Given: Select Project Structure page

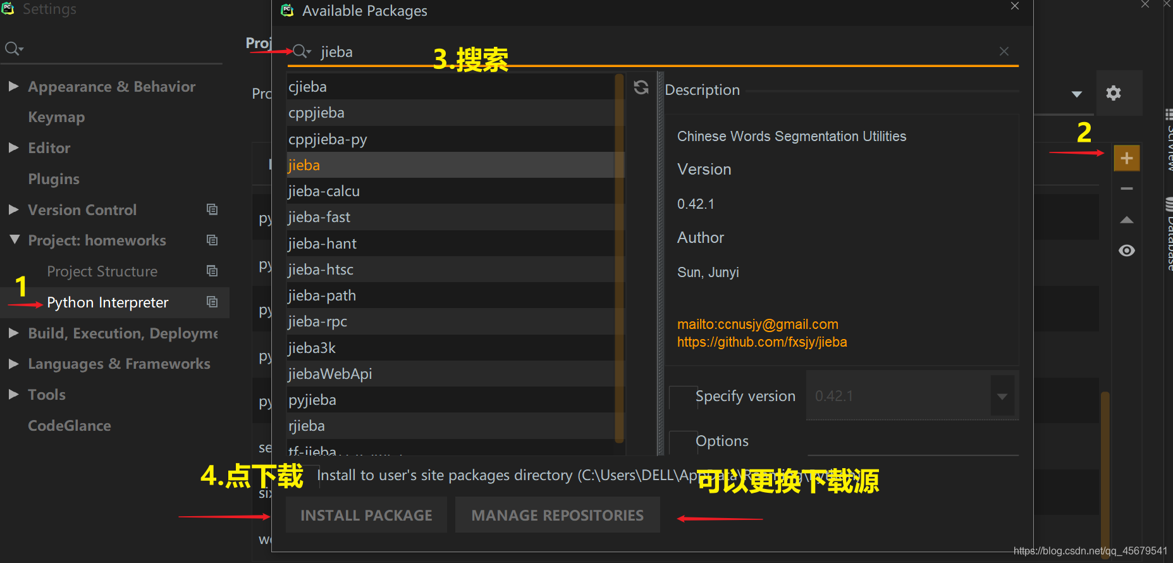Looking at the screenshot, I should pos(102,271).
